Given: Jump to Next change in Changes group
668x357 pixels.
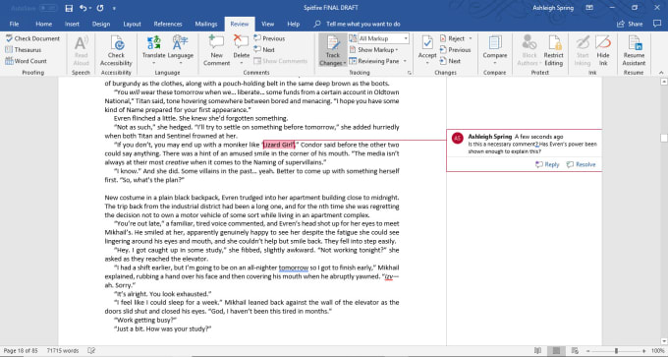Looking at the screenshot, I should pyautogui.click(x=450, y=61).
